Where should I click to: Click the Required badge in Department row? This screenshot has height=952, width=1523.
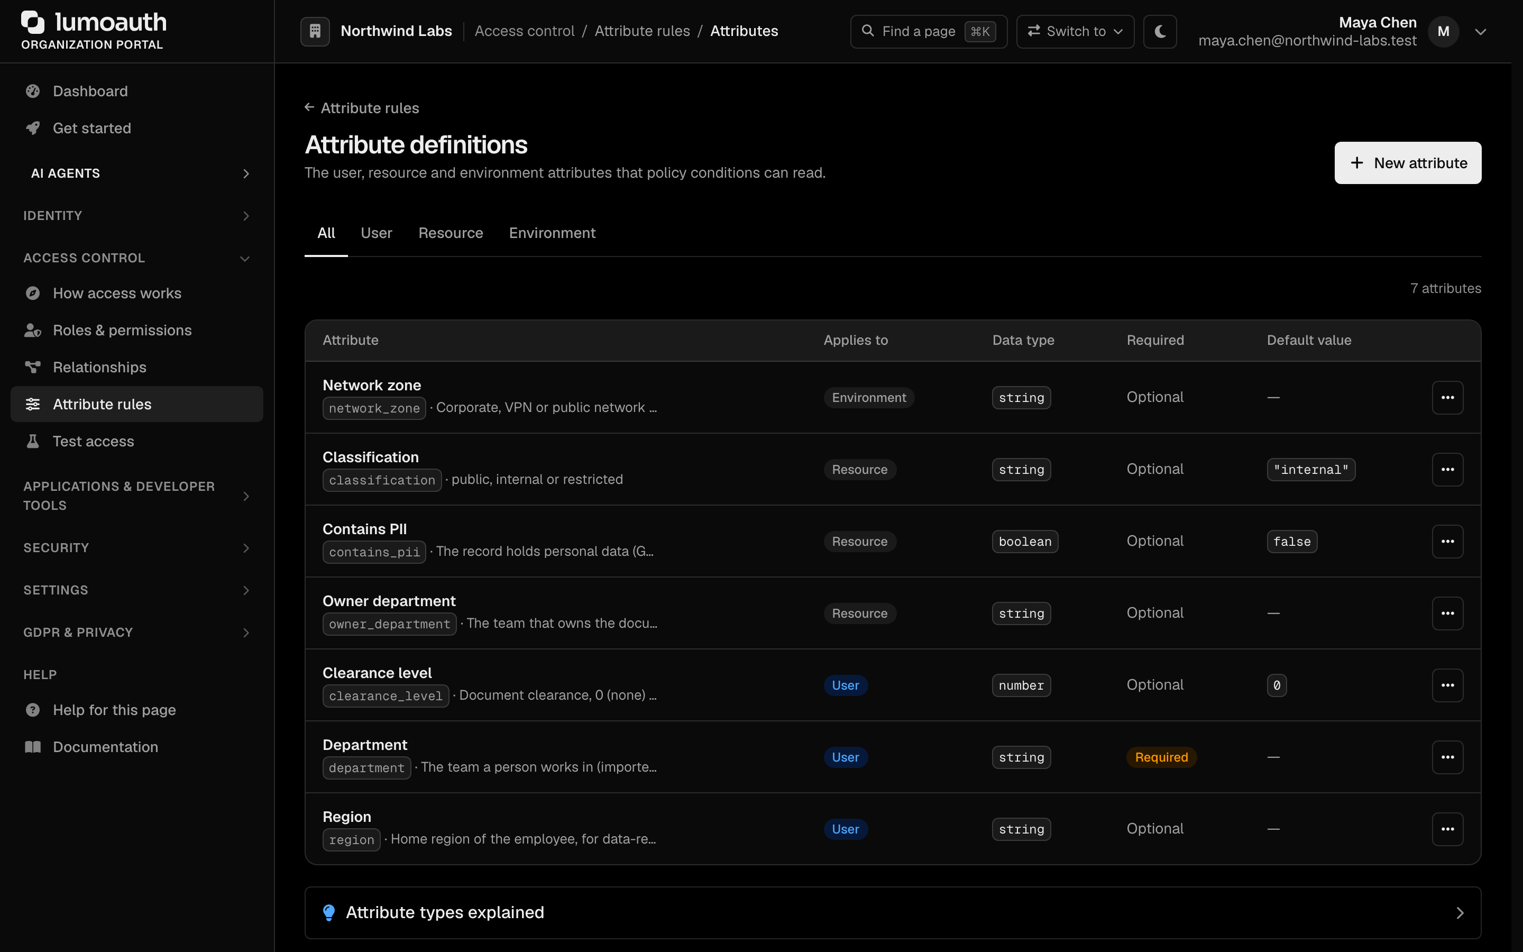tap(1161, 757)
